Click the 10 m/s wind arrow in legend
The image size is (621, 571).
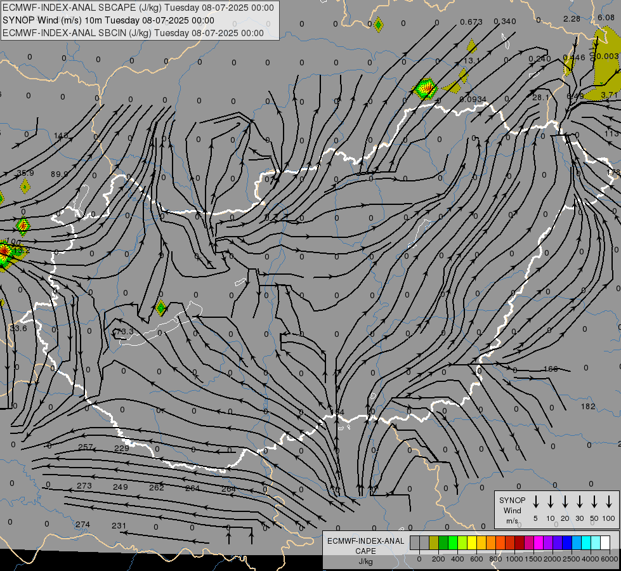point(551,501)
